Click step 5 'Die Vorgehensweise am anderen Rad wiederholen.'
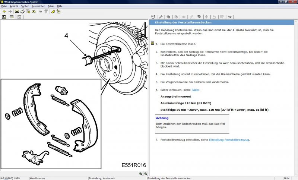The image size is (298, 180). coord(194,82)
